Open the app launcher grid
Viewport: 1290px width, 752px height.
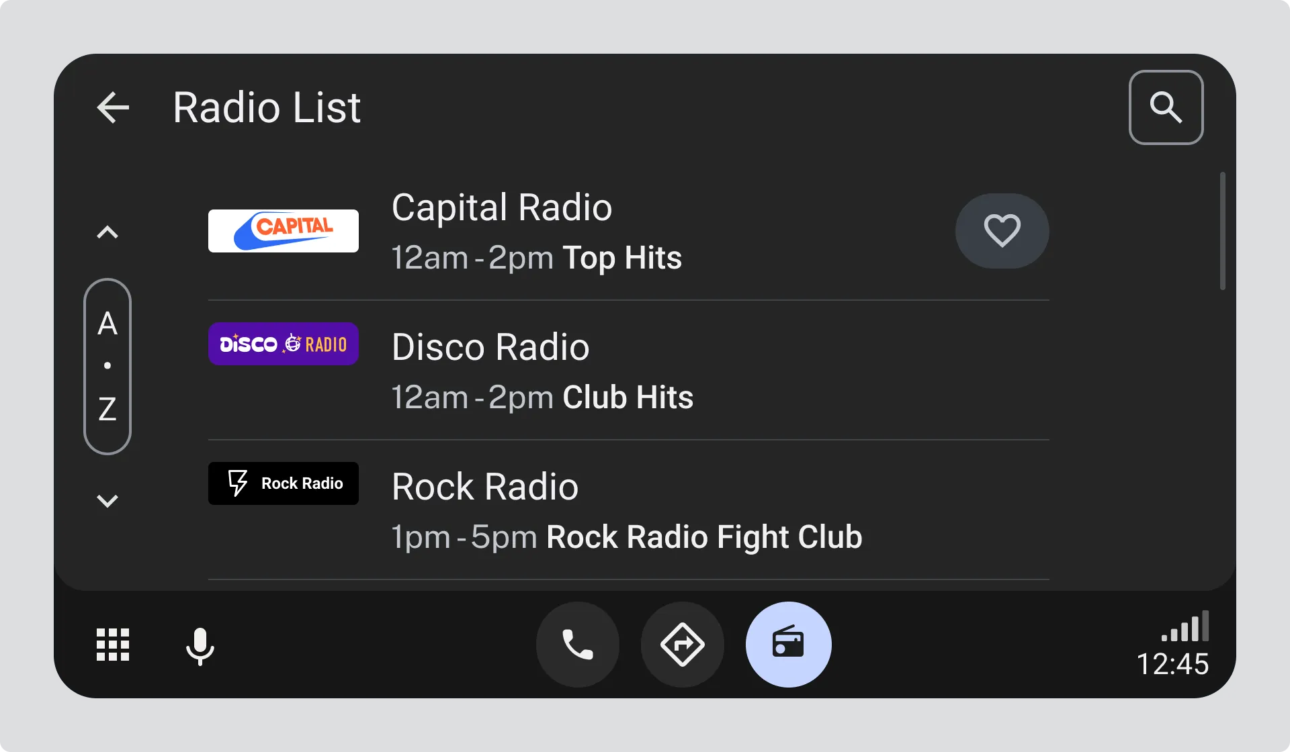point(113,645)
